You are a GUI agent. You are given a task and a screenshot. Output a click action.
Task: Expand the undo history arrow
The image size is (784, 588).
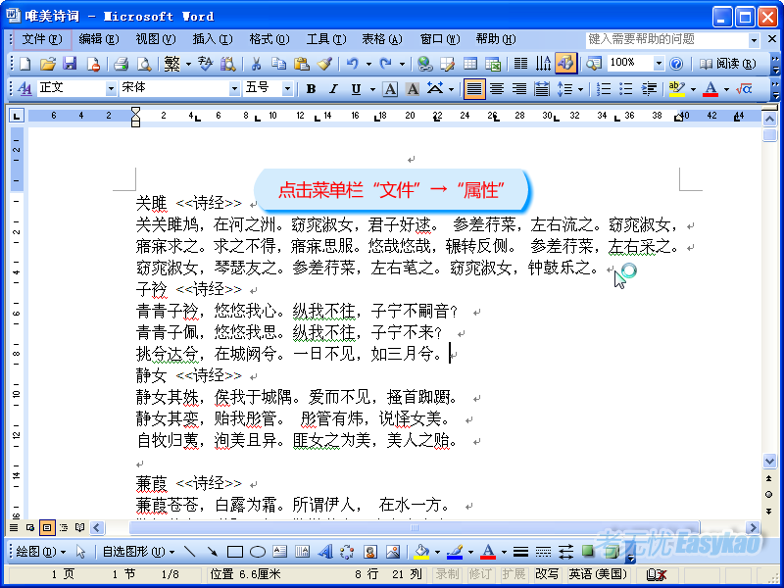click(368, 64)
